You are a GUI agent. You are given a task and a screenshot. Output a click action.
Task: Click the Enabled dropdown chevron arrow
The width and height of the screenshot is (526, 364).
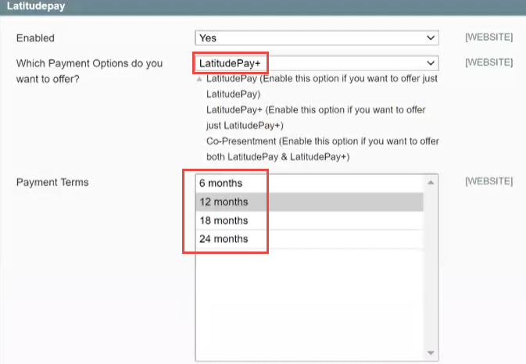[431, 37]
